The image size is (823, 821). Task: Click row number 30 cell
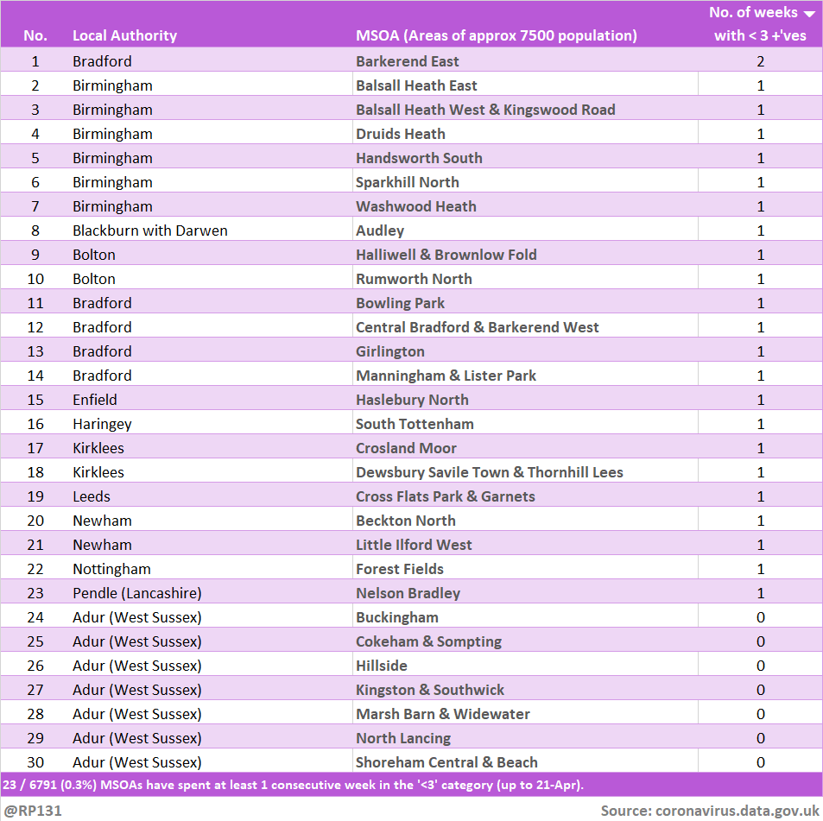click(35, 762)
